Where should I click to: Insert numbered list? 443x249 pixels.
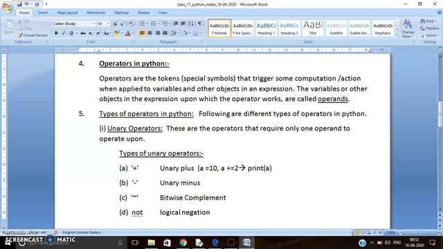pyautogui.click(x=154, y=24)
